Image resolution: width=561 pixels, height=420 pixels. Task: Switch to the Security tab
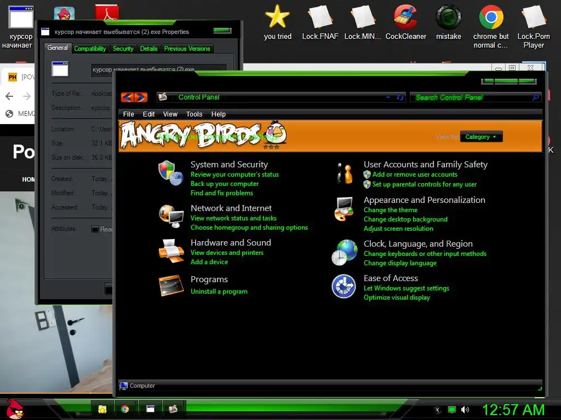(123, 49)
